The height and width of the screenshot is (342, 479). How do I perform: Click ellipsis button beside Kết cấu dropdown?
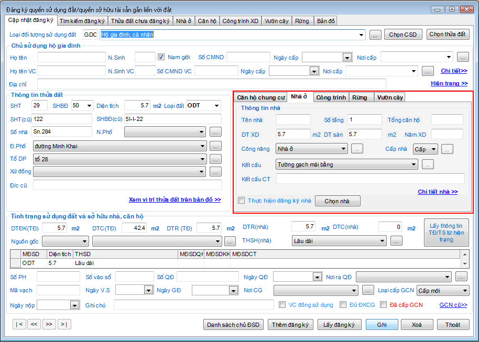[x=428, y=165]
